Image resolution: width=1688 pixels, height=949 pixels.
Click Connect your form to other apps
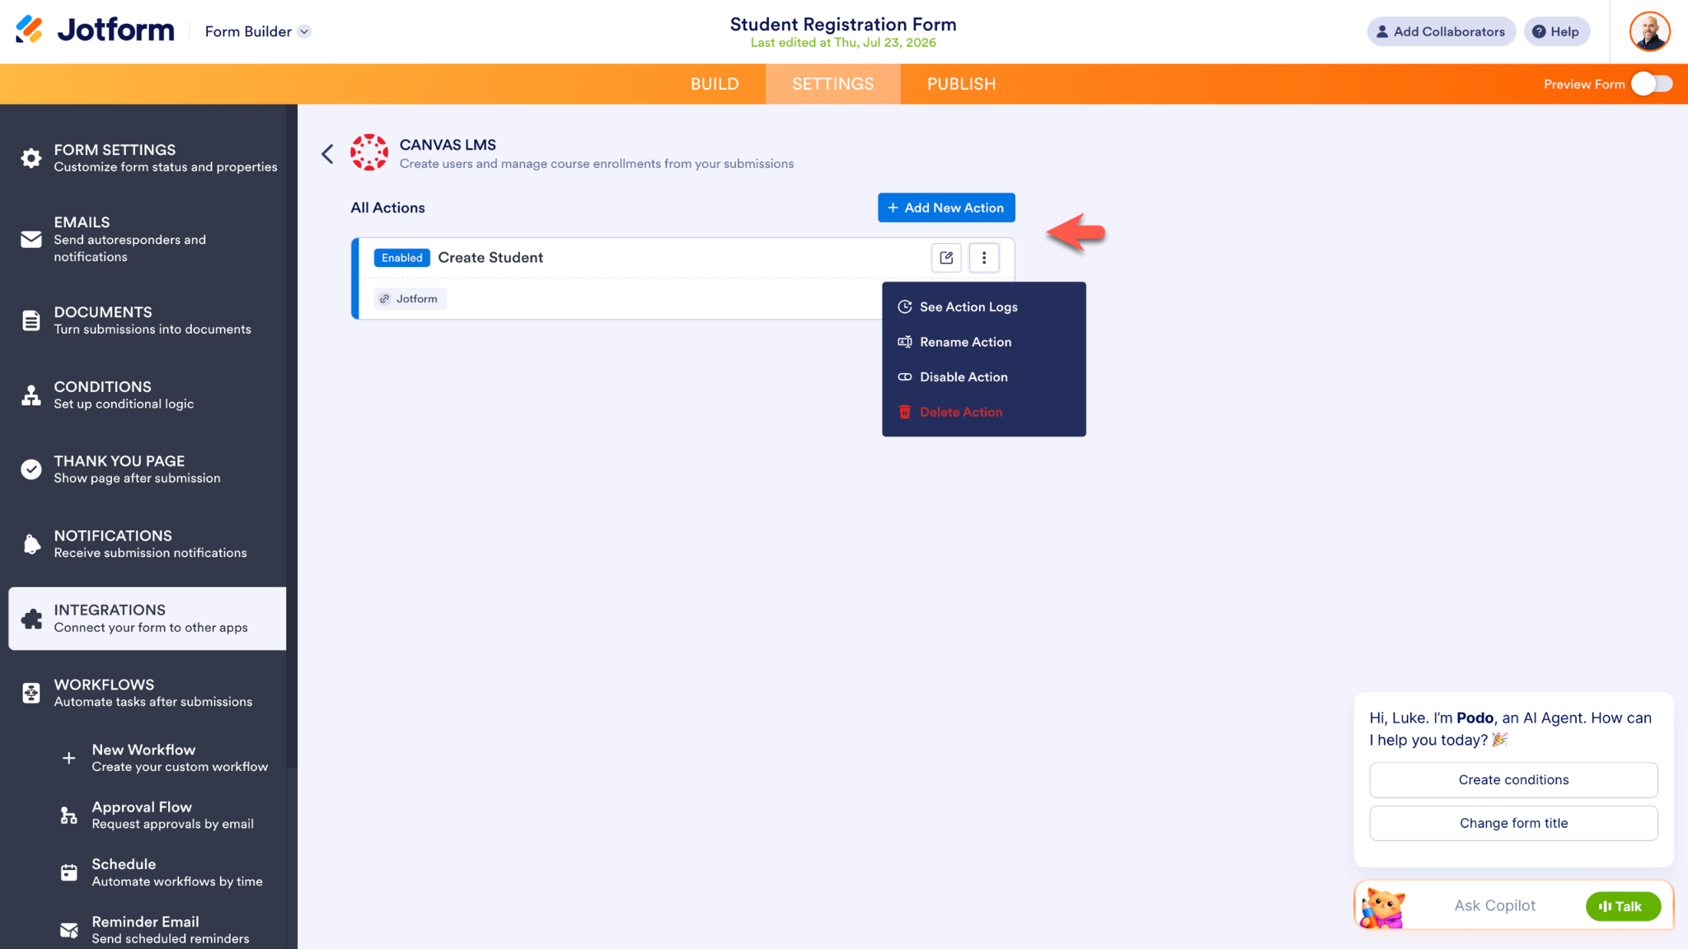[x=151, y=628]
